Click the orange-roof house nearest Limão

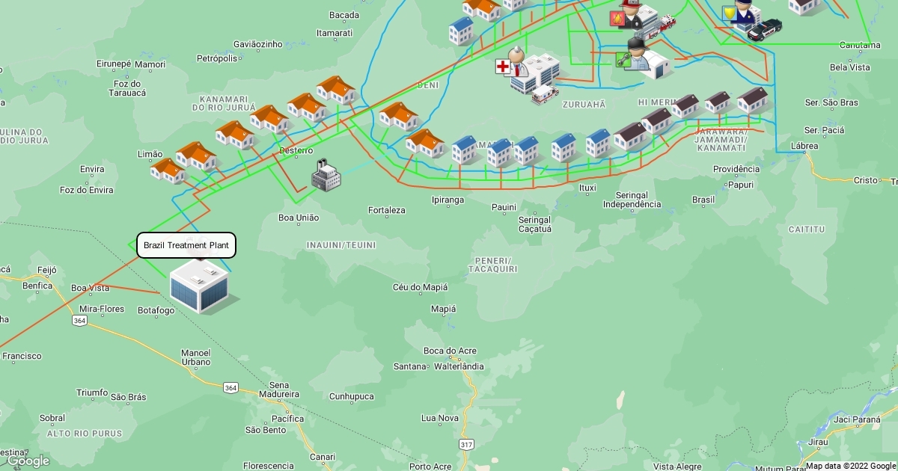[x=168, y=171]
